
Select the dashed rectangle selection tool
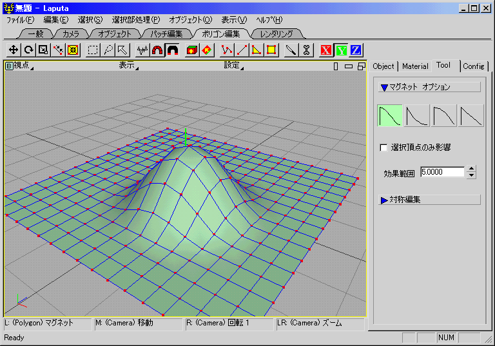(93, 50)
